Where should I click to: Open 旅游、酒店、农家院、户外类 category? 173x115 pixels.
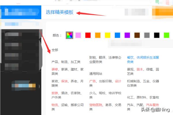tap(67, 95)
